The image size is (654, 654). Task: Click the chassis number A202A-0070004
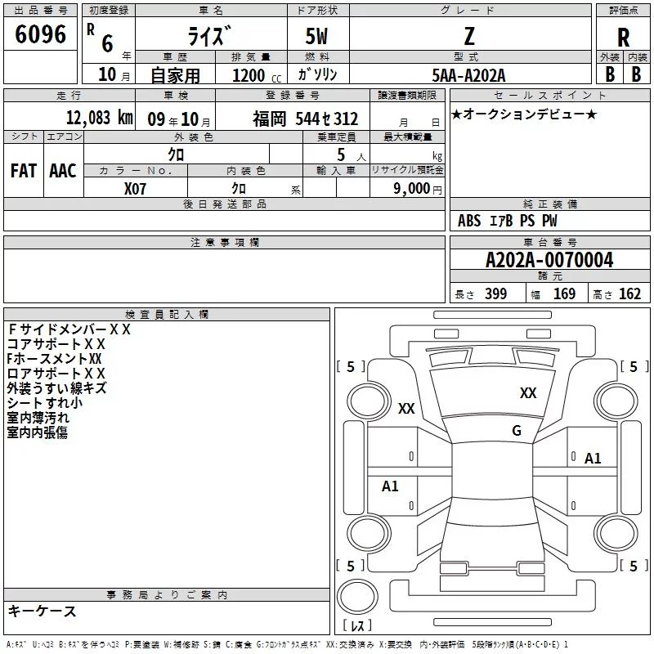point(549,260)
